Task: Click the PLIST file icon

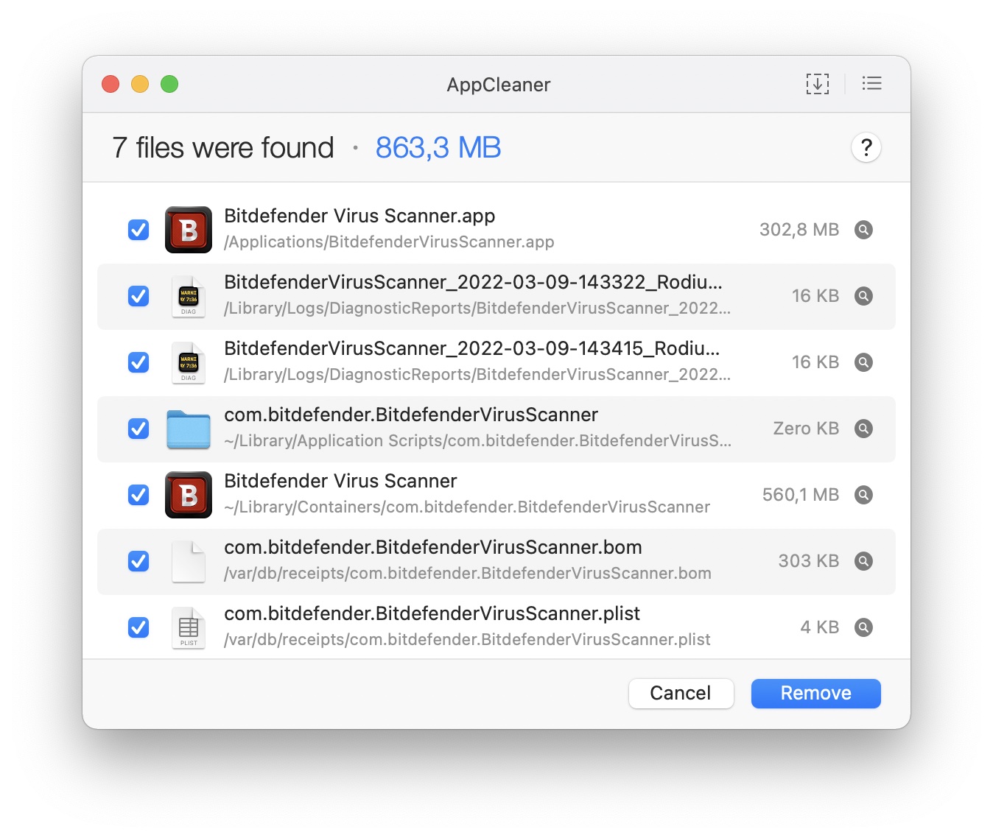Action: click(x=189, y=627)
